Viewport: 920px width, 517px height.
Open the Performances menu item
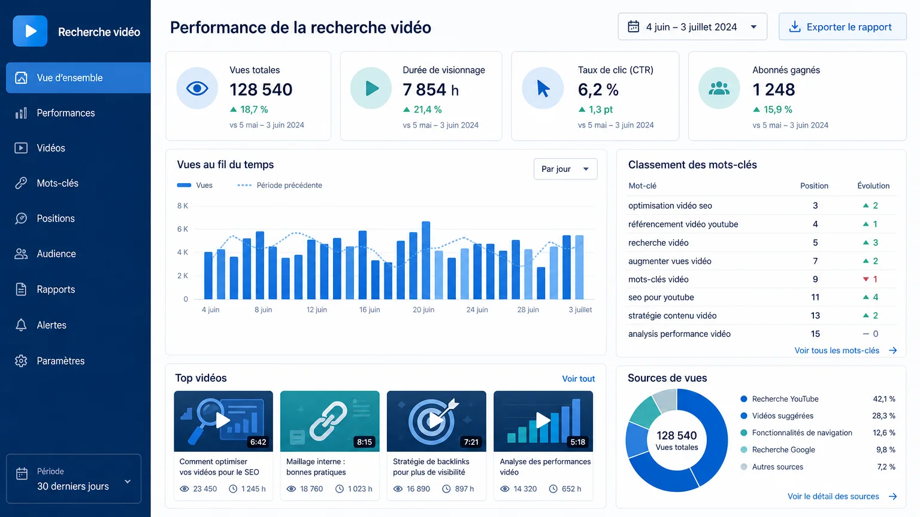(x=78, y=113)
